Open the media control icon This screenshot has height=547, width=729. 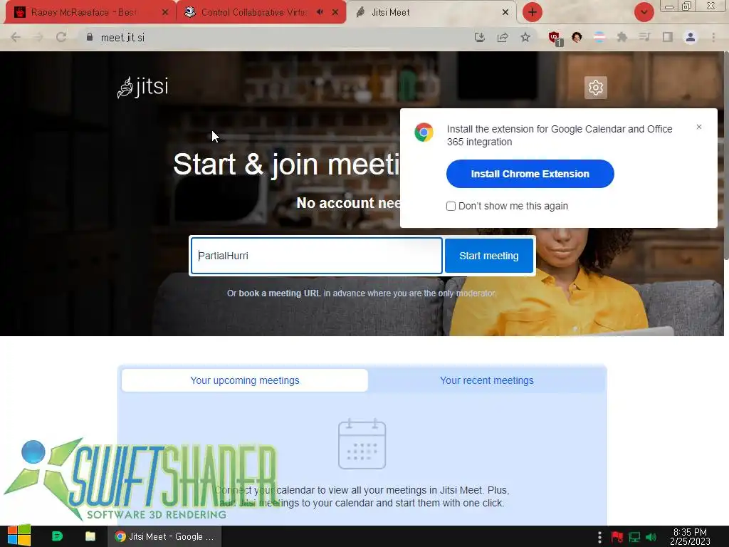tap(644, 37)
